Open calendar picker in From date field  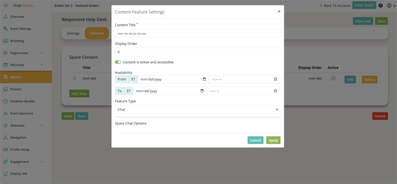coord(204,79)
